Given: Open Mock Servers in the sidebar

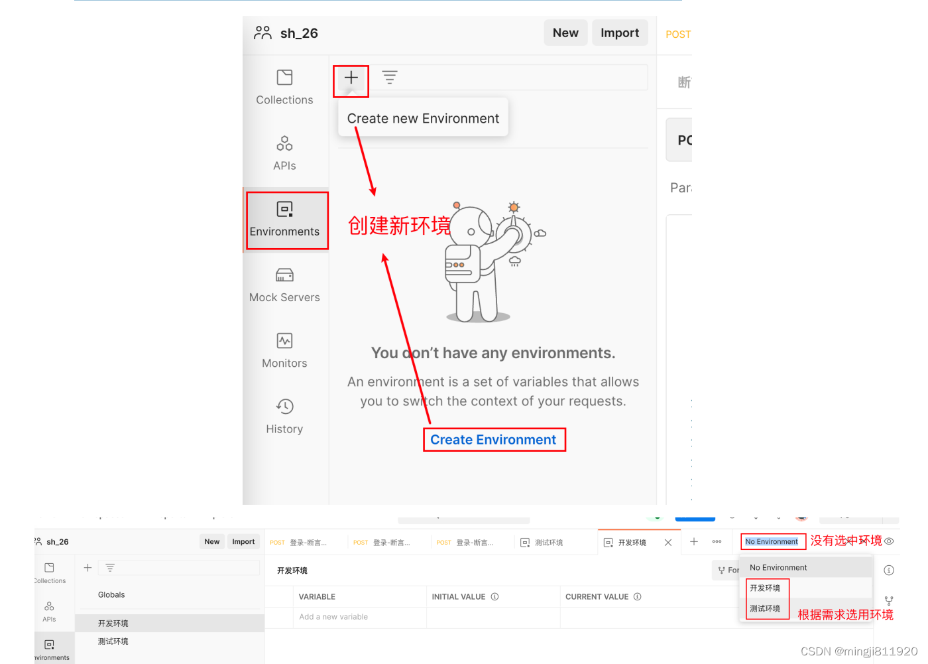Looking at the screenshot, I should tap(284, 285).
